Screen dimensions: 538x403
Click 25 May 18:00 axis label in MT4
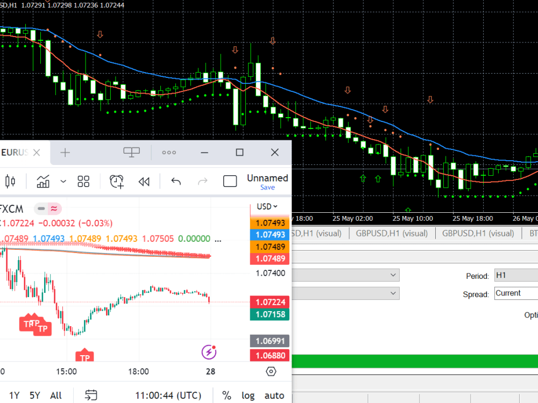click(x=473, y=218)
